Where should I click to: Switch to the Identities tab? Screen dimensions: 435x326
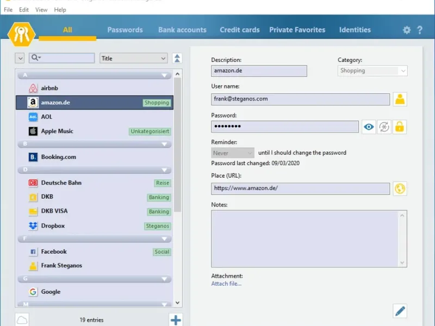[355, 30]
